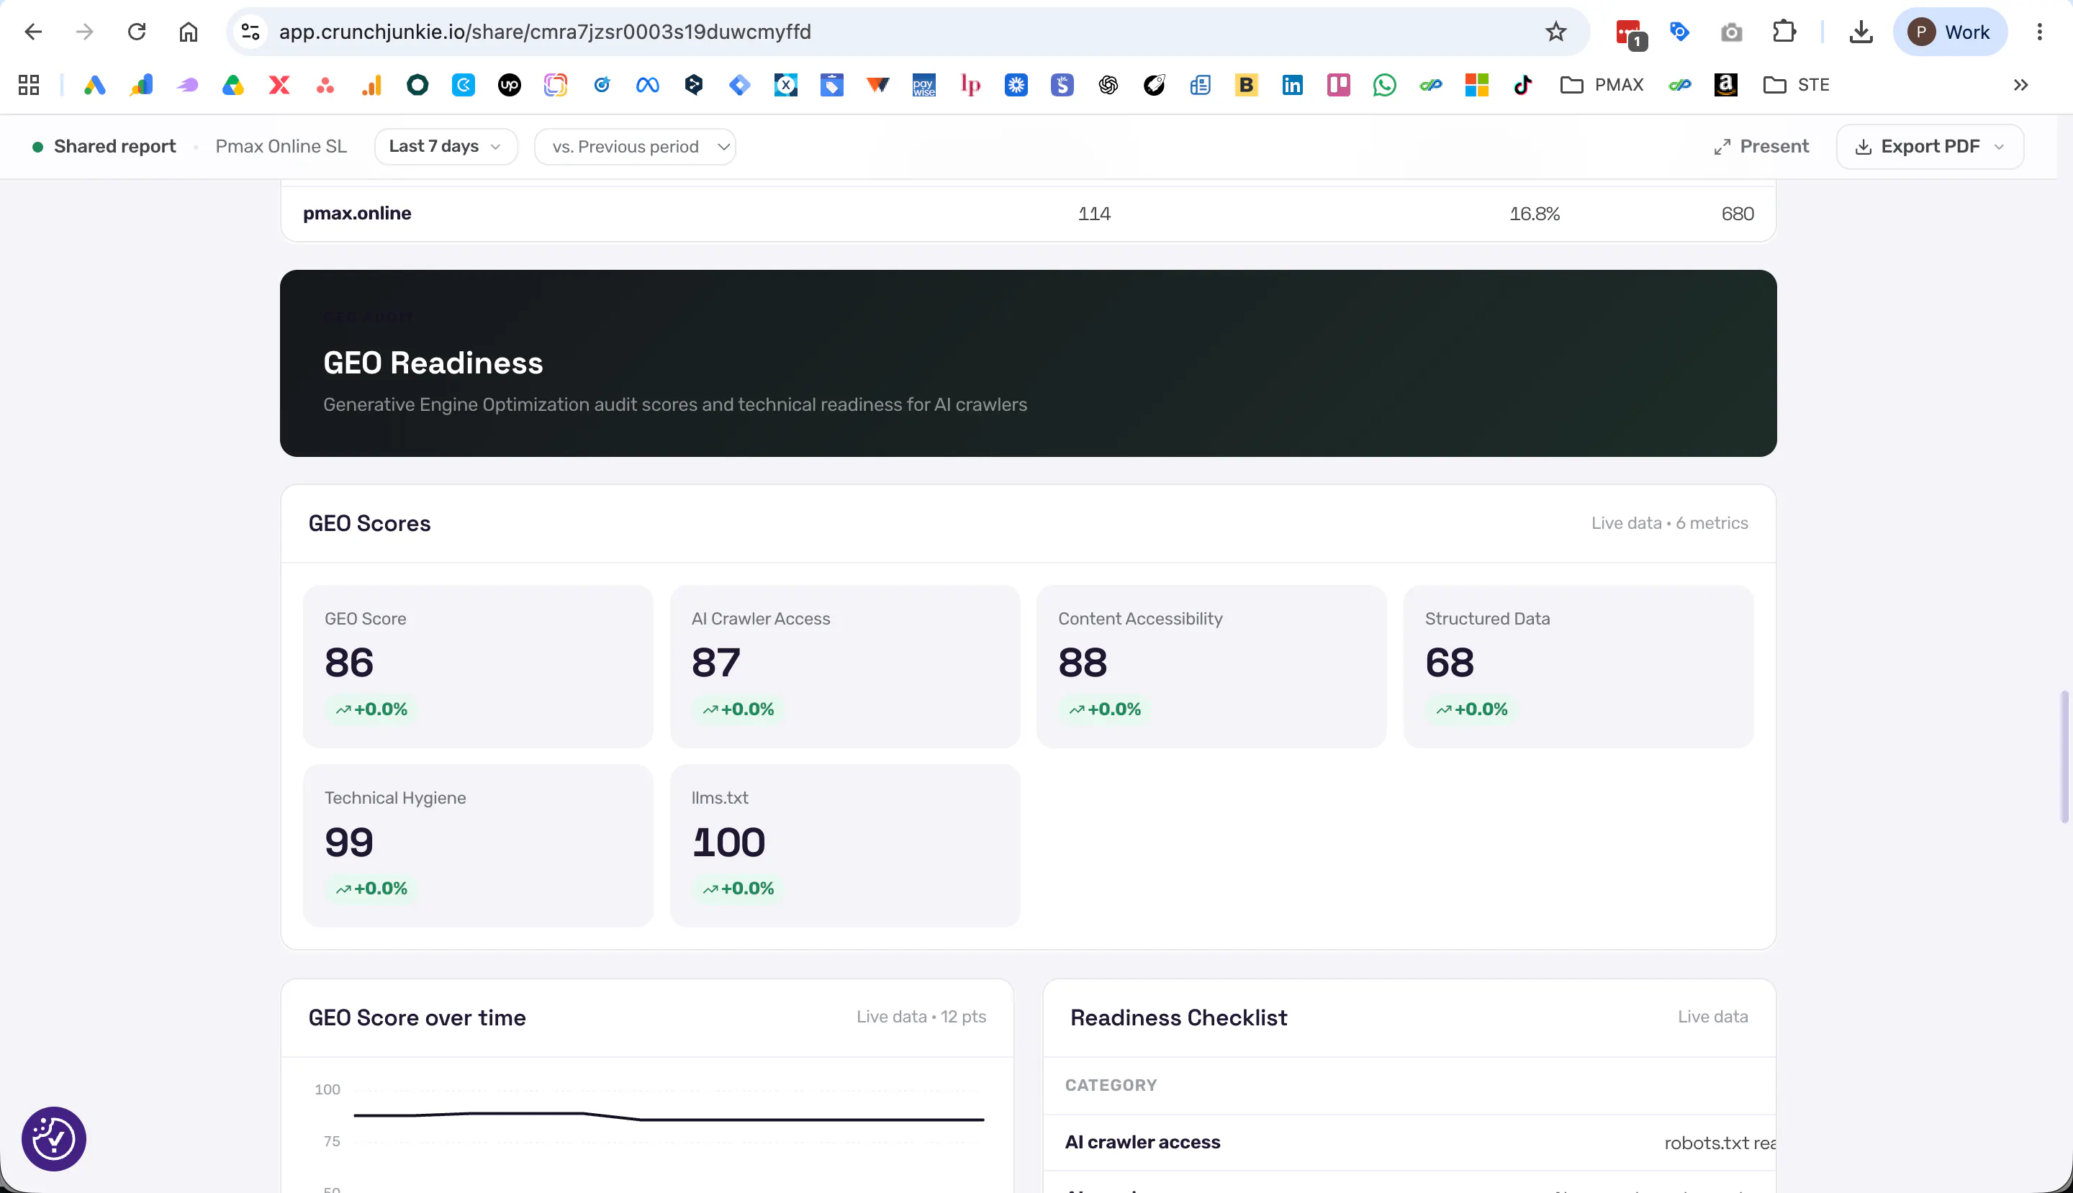
Task: Open the Amazon bookmark icon
Action: coord(1725,84)
